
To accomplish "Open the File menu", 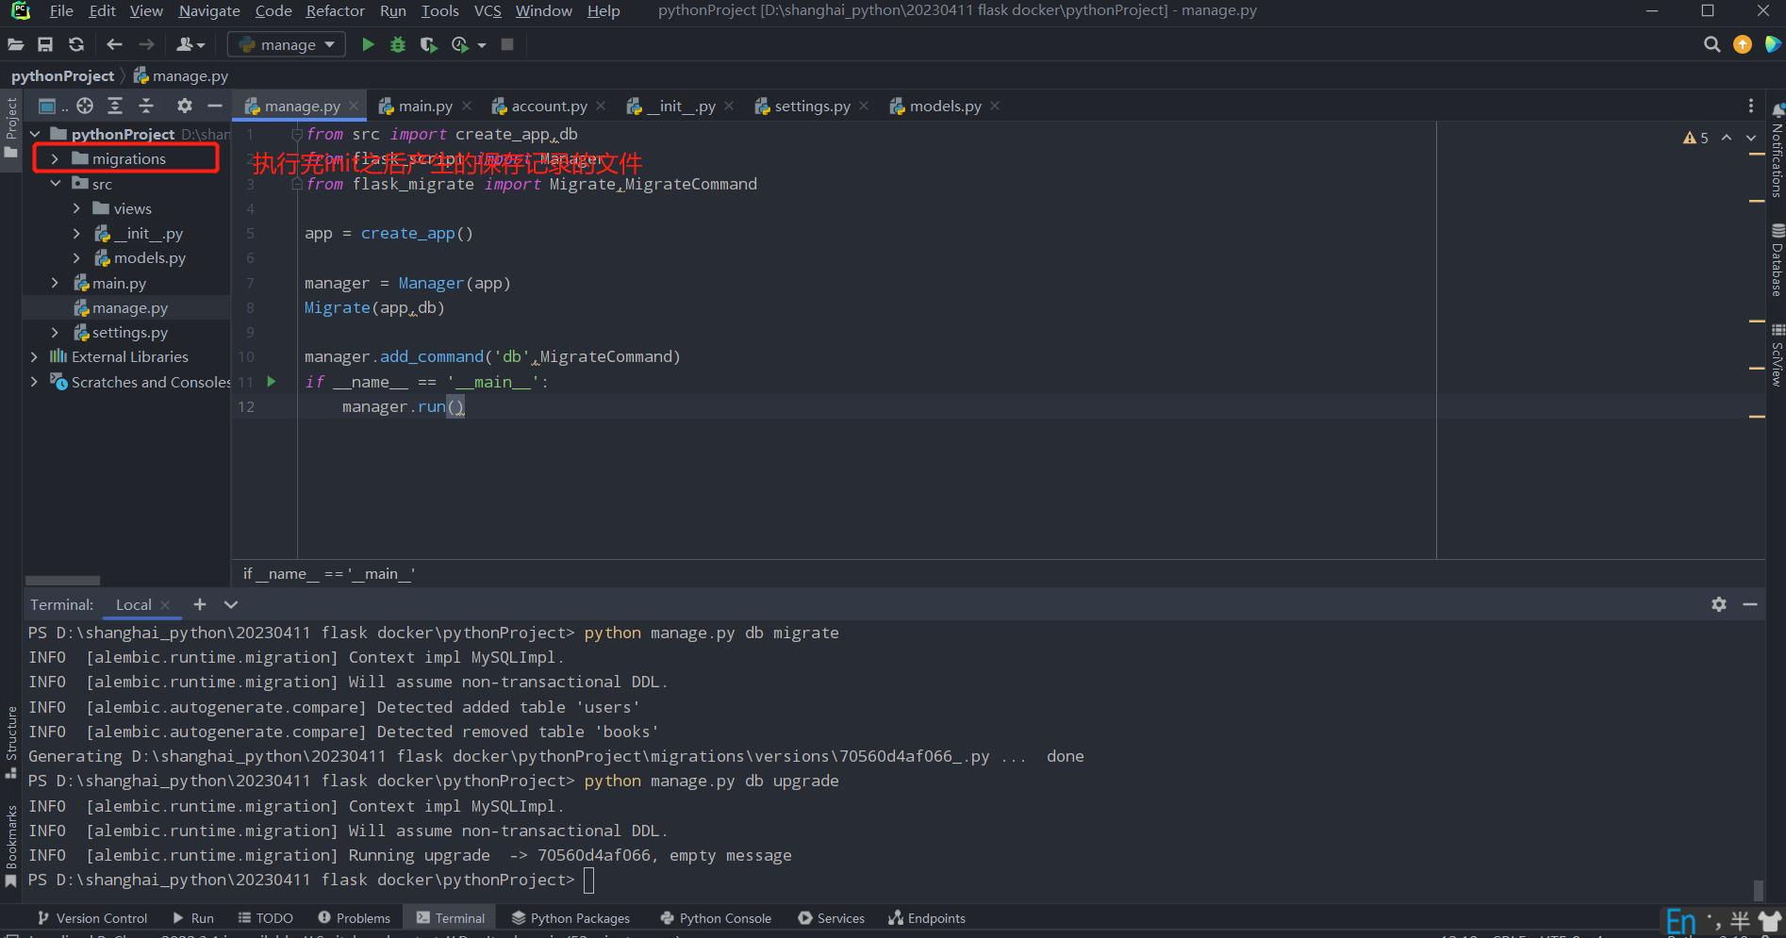I will (61, 11).
